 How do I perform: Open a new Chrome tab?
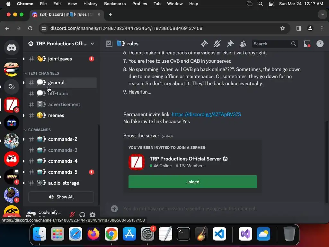(111, 14)
